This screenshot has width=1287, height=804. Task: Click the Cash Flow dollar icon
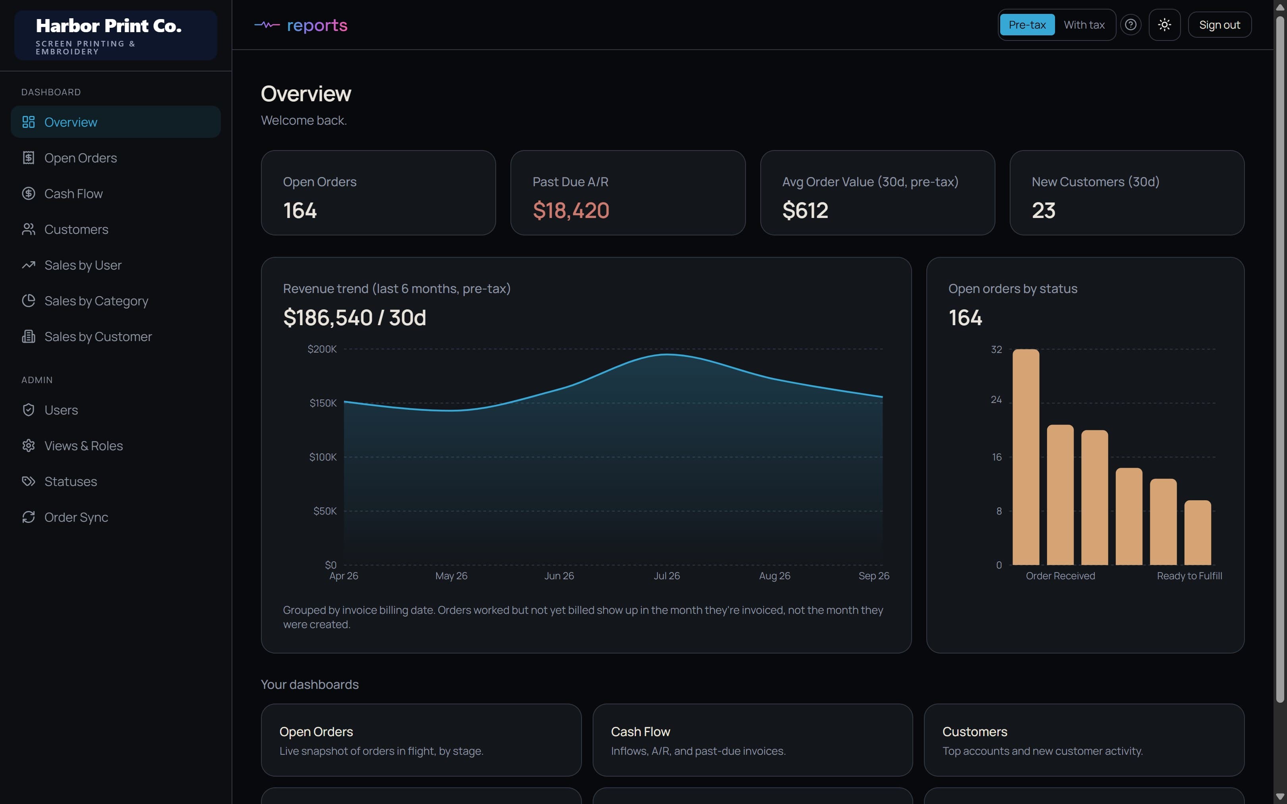pos(29,193)
